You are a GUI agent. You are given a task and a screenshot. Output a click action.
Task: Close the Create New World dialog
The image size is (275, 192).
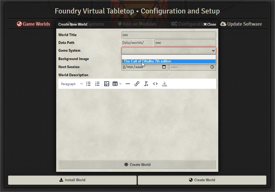(210, 24)
